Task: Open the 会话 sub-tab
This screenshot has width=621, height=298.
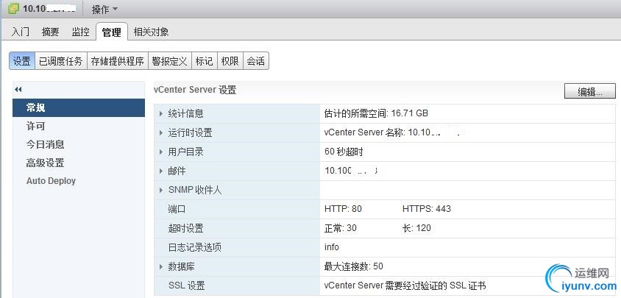Action: coord(256,61)
